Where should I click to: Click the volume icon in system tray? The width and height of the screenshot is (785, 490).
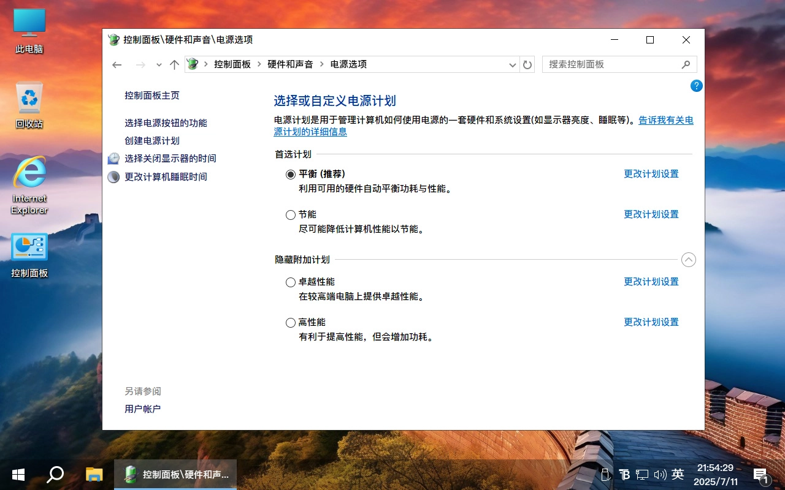(661, 474)
